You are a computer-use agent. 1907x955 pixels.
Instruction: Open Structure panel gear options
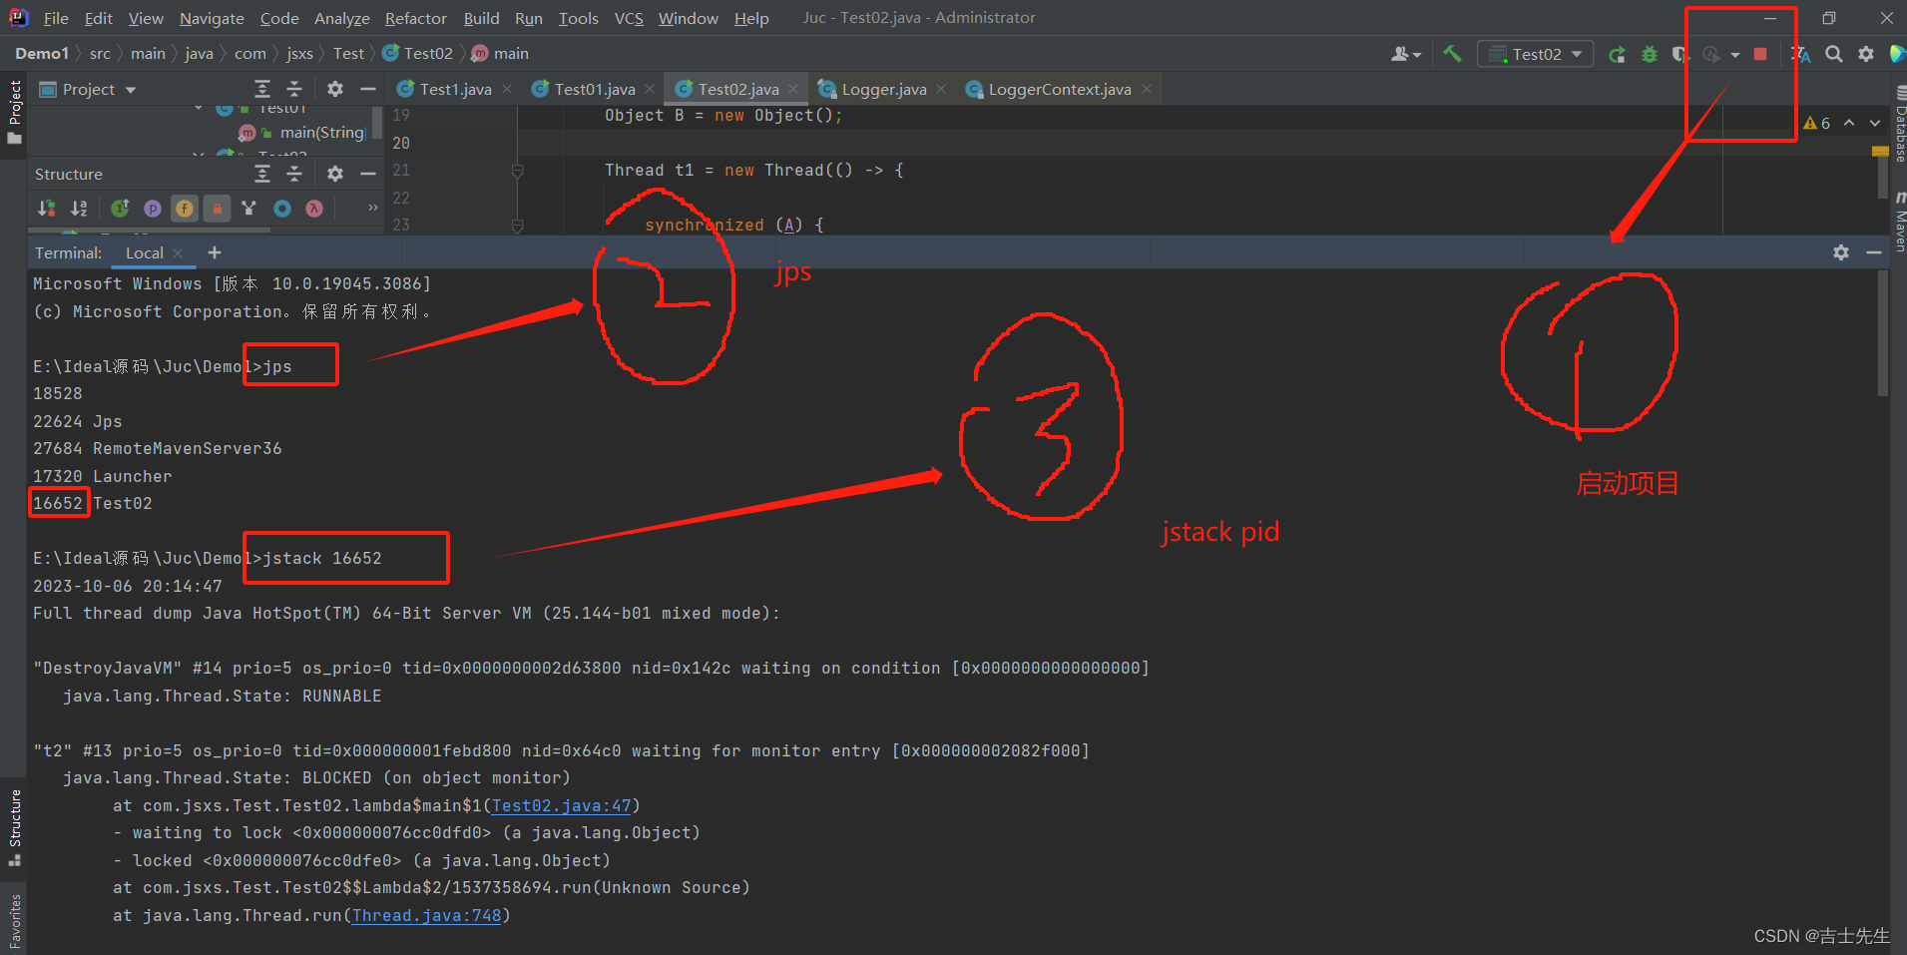pos(335,174)
